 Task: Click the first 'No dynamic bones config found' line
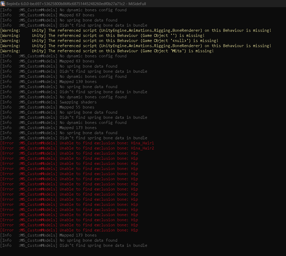click(93, 10)
